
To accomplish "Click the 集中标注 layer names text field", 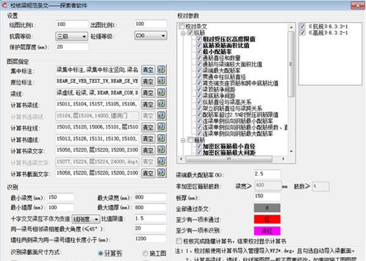I will (x=98, y=69).
